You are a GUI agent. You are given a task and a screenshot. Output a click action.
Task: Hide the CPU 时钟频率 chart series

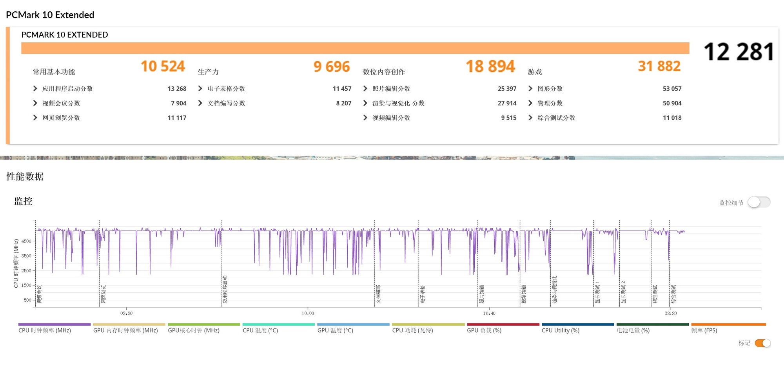click(45, 330)
